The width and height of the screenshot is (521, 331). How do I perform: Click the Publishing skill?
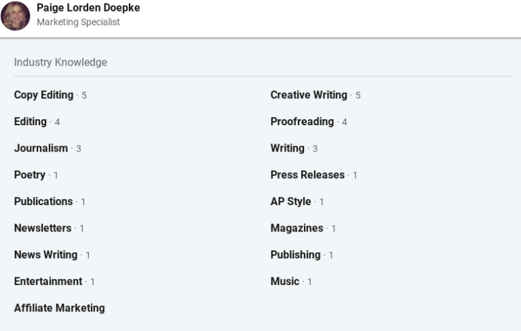[295, 255]
